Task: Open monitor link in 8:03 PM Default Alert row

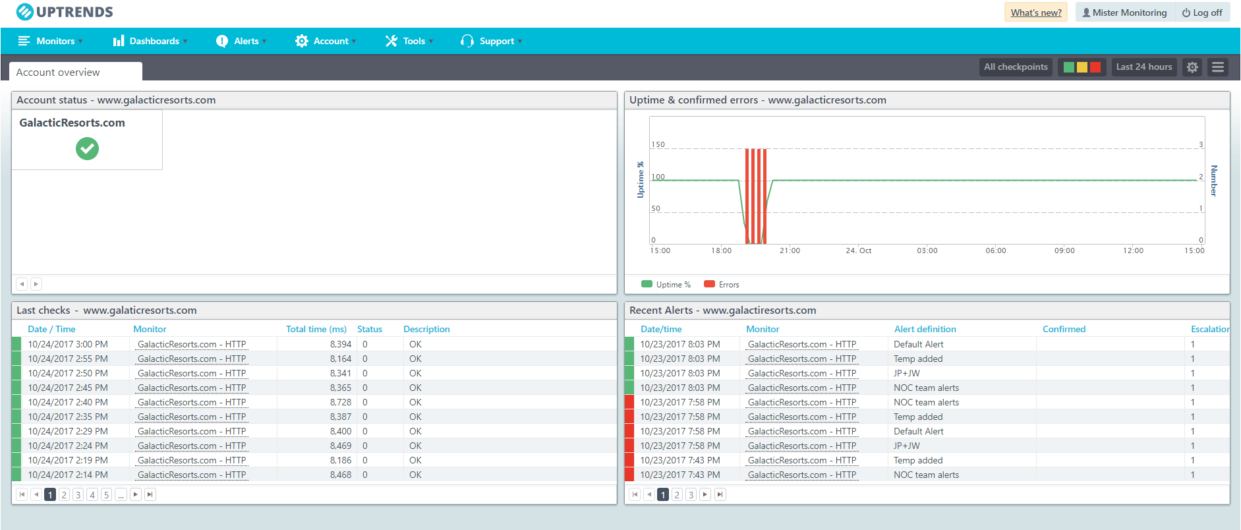Action: click(x=802, y=344)
